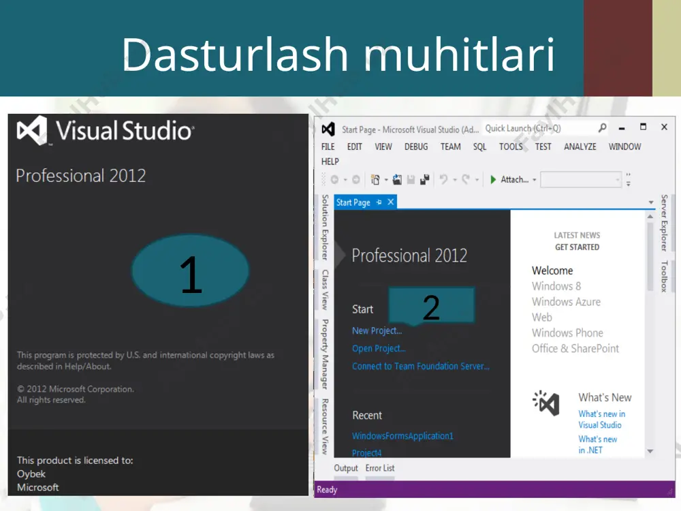The width and height of the screenshot is (681, 511).
Task: Click the Redo toolbar icon
Action: point(466,179)
